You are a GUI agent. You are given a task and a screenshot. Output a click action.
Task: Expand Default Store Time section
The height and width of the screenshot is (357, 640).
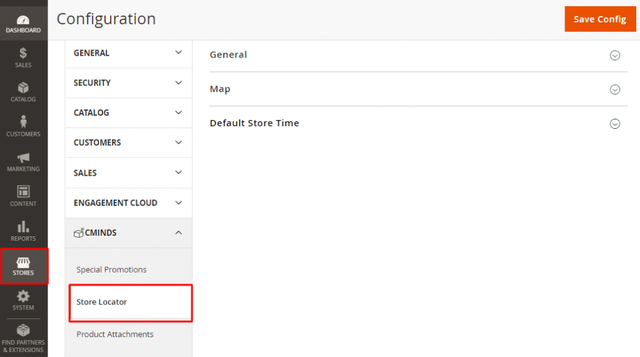point(614,124)
